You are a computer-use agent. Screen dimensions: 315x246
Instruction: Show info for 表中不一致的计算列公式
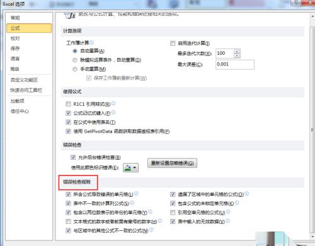point(132,203)
